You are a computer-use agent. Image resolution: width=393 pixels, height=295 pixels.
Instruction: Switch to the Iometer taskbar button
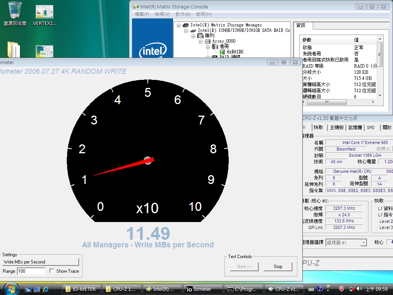[203, 289]
